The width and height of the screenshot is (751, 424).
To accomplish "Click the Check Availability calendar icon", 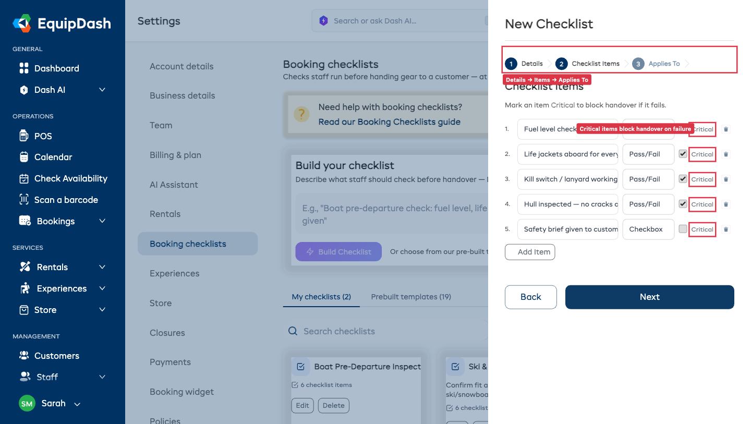I will coord(23,178).
